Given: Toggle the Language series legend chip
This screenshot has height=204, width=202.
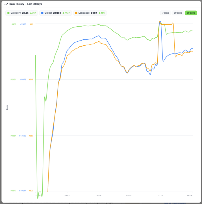Looking at the screenshot, I should (x=90, y=13).
